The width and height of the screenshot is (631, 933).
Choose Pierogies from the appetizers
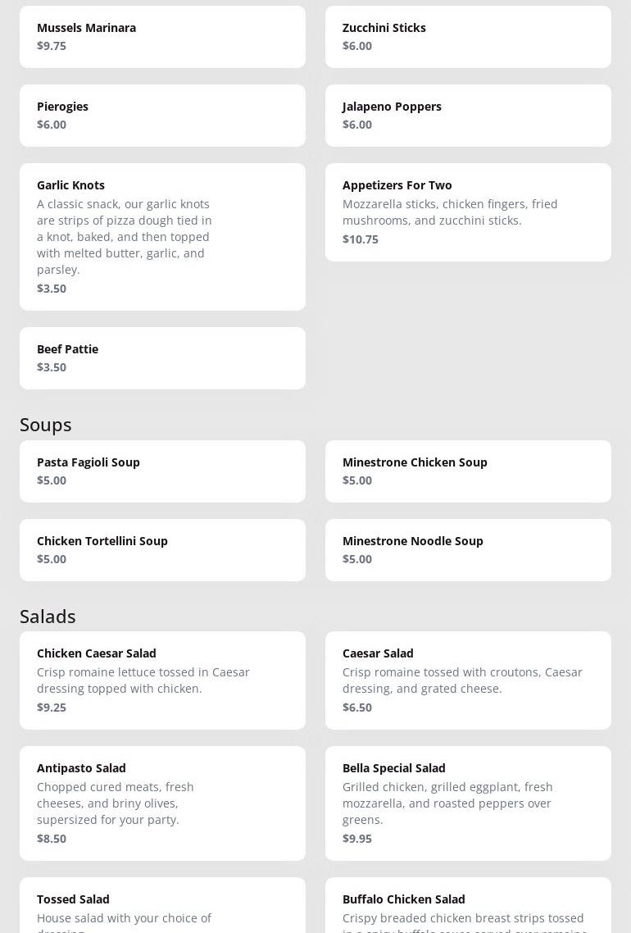pyautogui.click(x=162, y=116)
